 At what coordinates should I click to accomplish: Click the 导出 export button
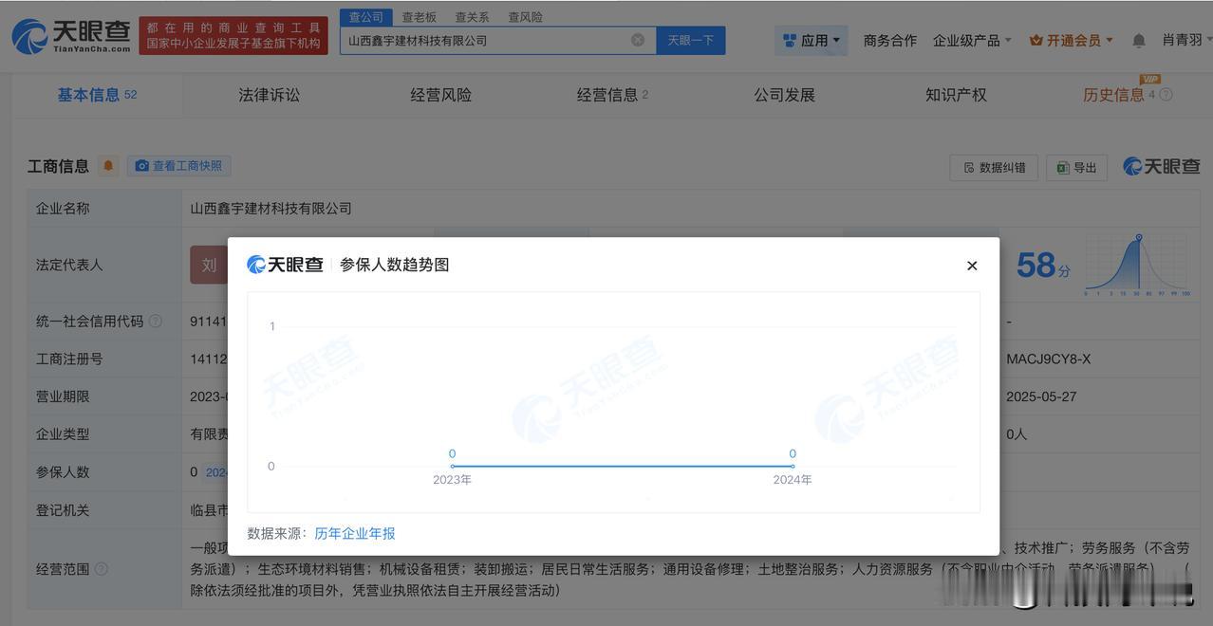(x=1076, y=167)
